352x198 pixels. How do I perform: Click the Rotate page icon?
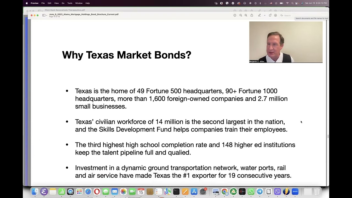click(x=270, y=15)
